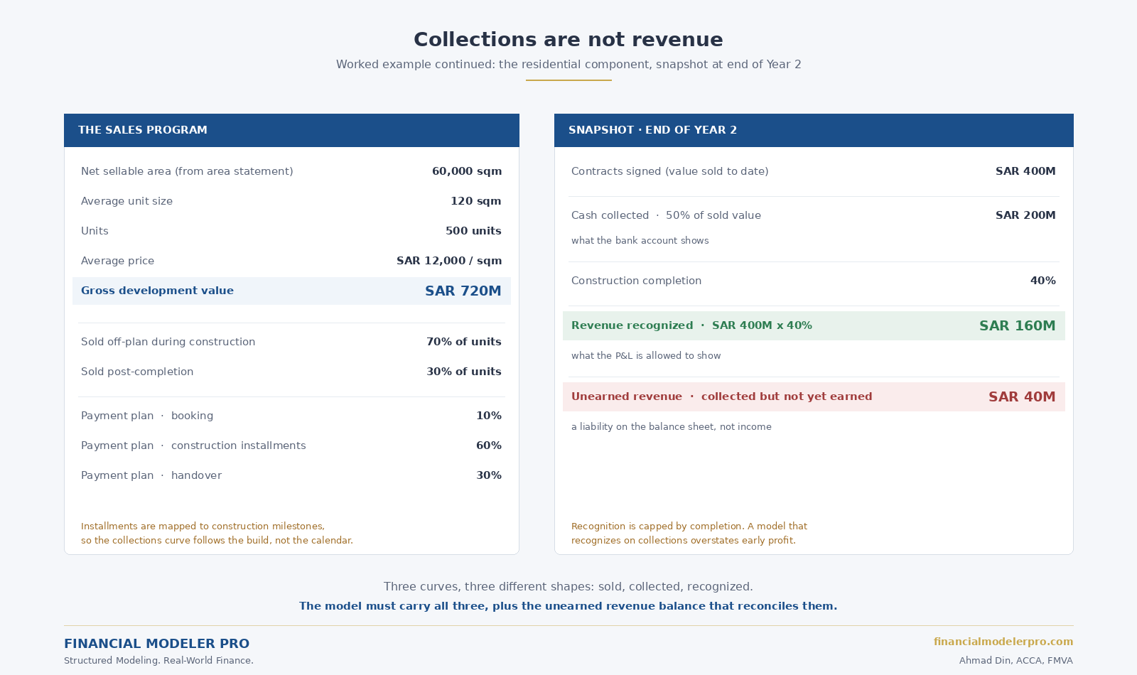Select the '30% of units' value

click(464, 372)
